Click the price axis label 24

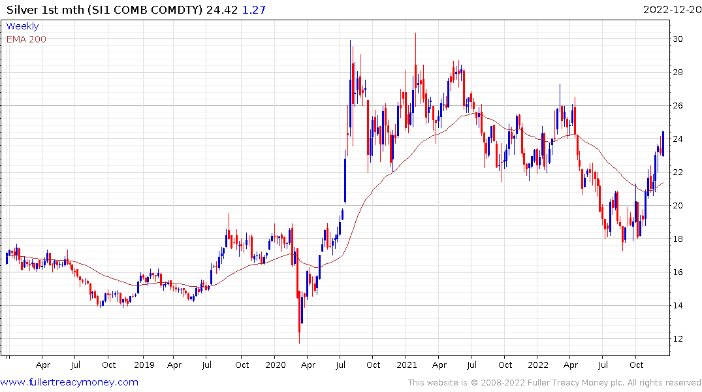coord(677,139)
